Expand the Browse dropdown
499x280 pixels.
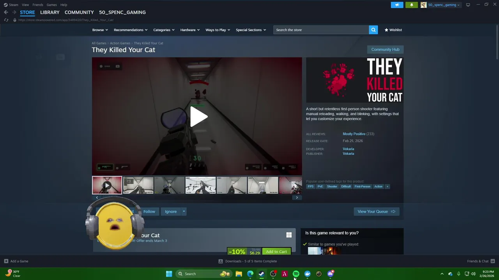100,30
